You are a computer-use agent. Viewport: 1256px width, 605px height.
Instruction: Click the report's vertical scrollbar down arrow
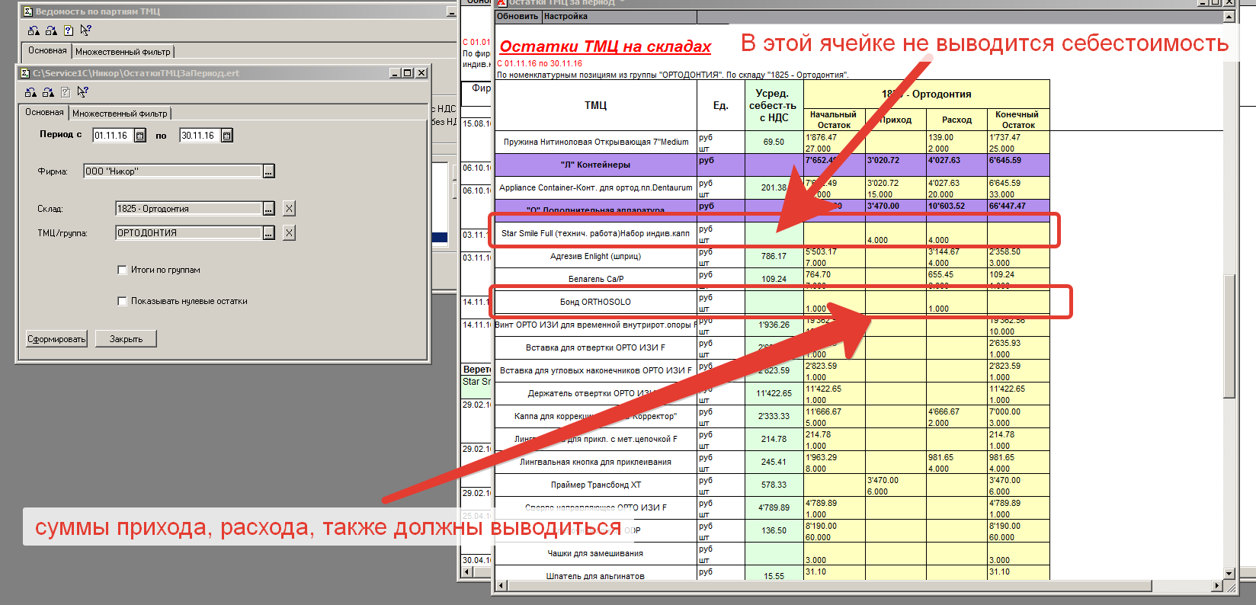[1229, 573]
